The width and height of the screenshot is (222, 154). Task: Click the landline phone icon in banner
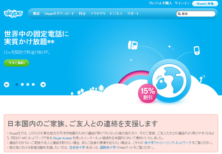(x=133, y=45)
